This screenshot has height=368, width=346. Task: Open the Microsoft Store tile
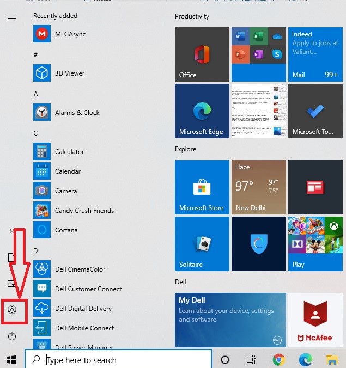[x=202, y=187]
